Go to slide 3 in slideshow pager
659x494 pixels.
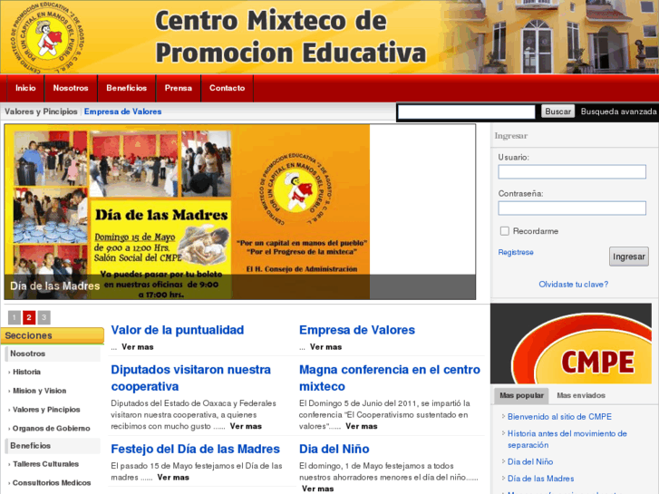[44, 317]
